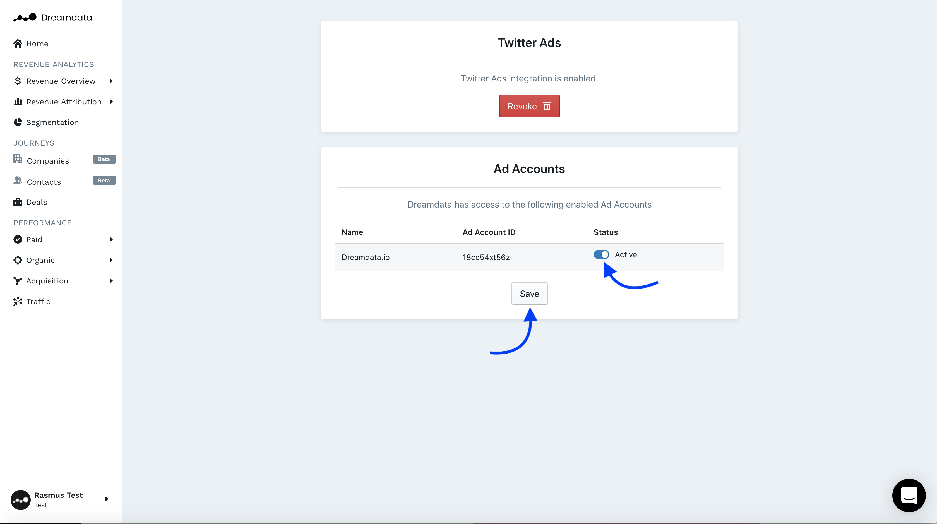Expand the Paid submenu arrow
This screenshot has height=524, width=937.
point(111,239)
